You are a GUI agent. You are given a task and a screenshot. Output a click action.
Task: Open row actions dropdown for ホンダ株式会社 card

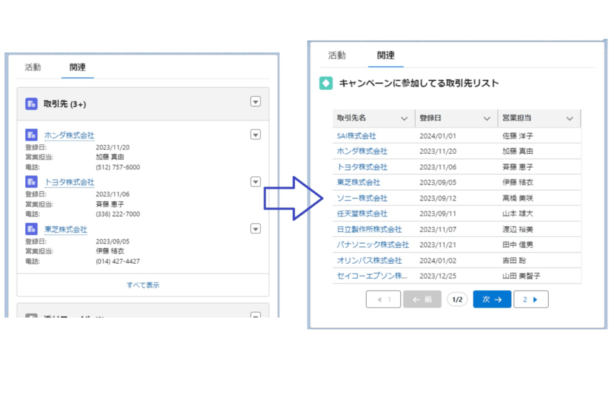[256, 134]
